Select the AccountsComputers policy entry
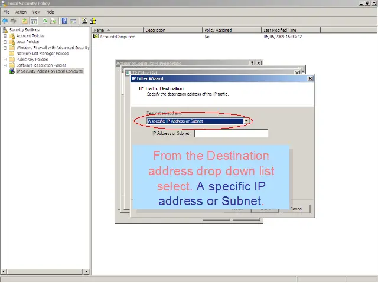The image size is (378, 283). 118,37
